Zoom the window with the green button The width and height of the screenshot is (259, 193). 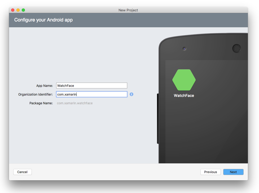pos(23,10)
